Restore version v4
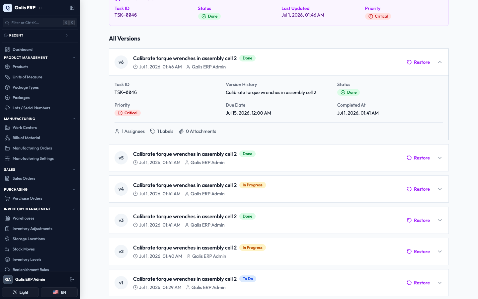 (x=418, y=189)
